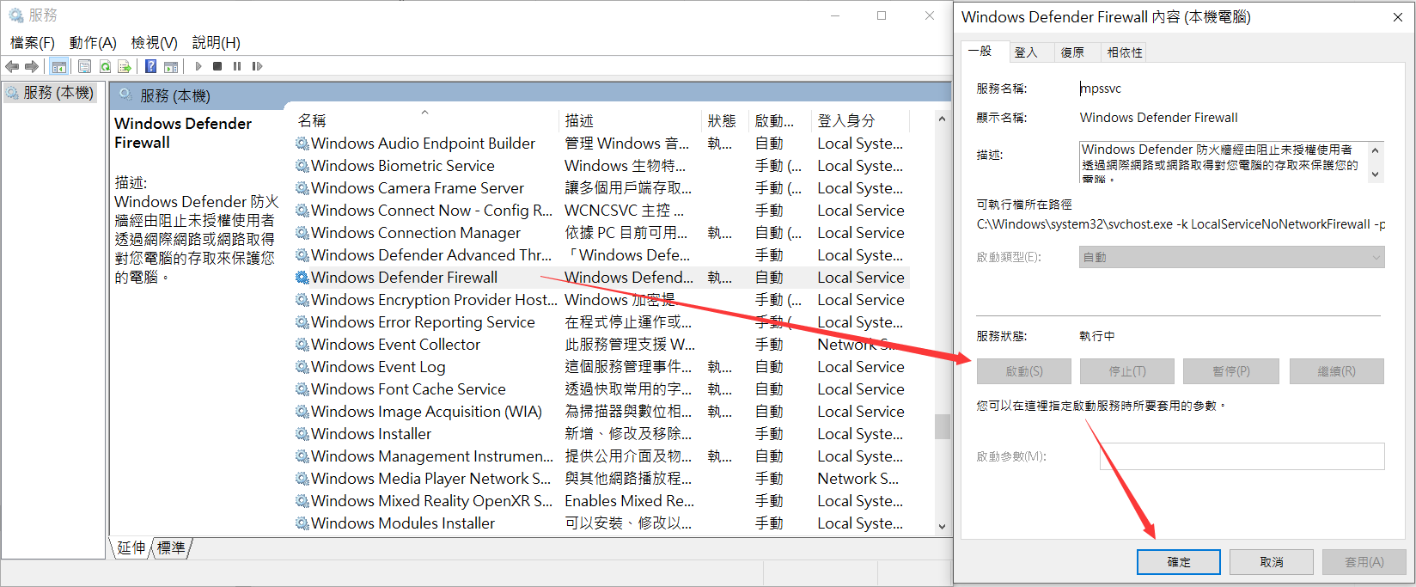Select Windows Defender Advanced Threat row
The height and width of the screenshot is (587, 1416).
(601, 255)
